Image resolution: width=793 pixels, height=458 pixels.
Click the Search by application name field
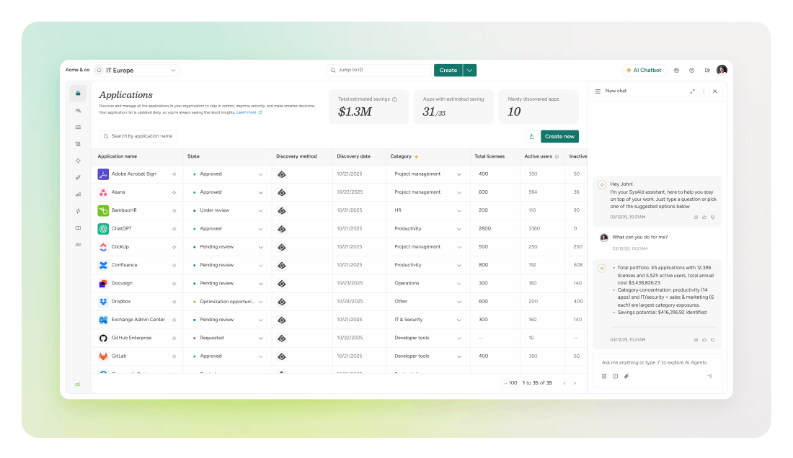tap(138, 136)
